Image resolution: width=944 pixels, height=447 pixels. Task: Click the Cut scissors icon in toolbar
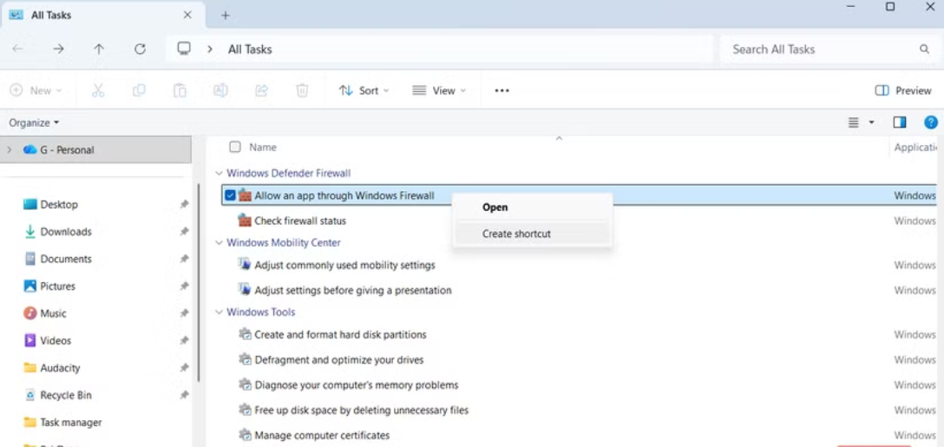click(x=98, y=90)
